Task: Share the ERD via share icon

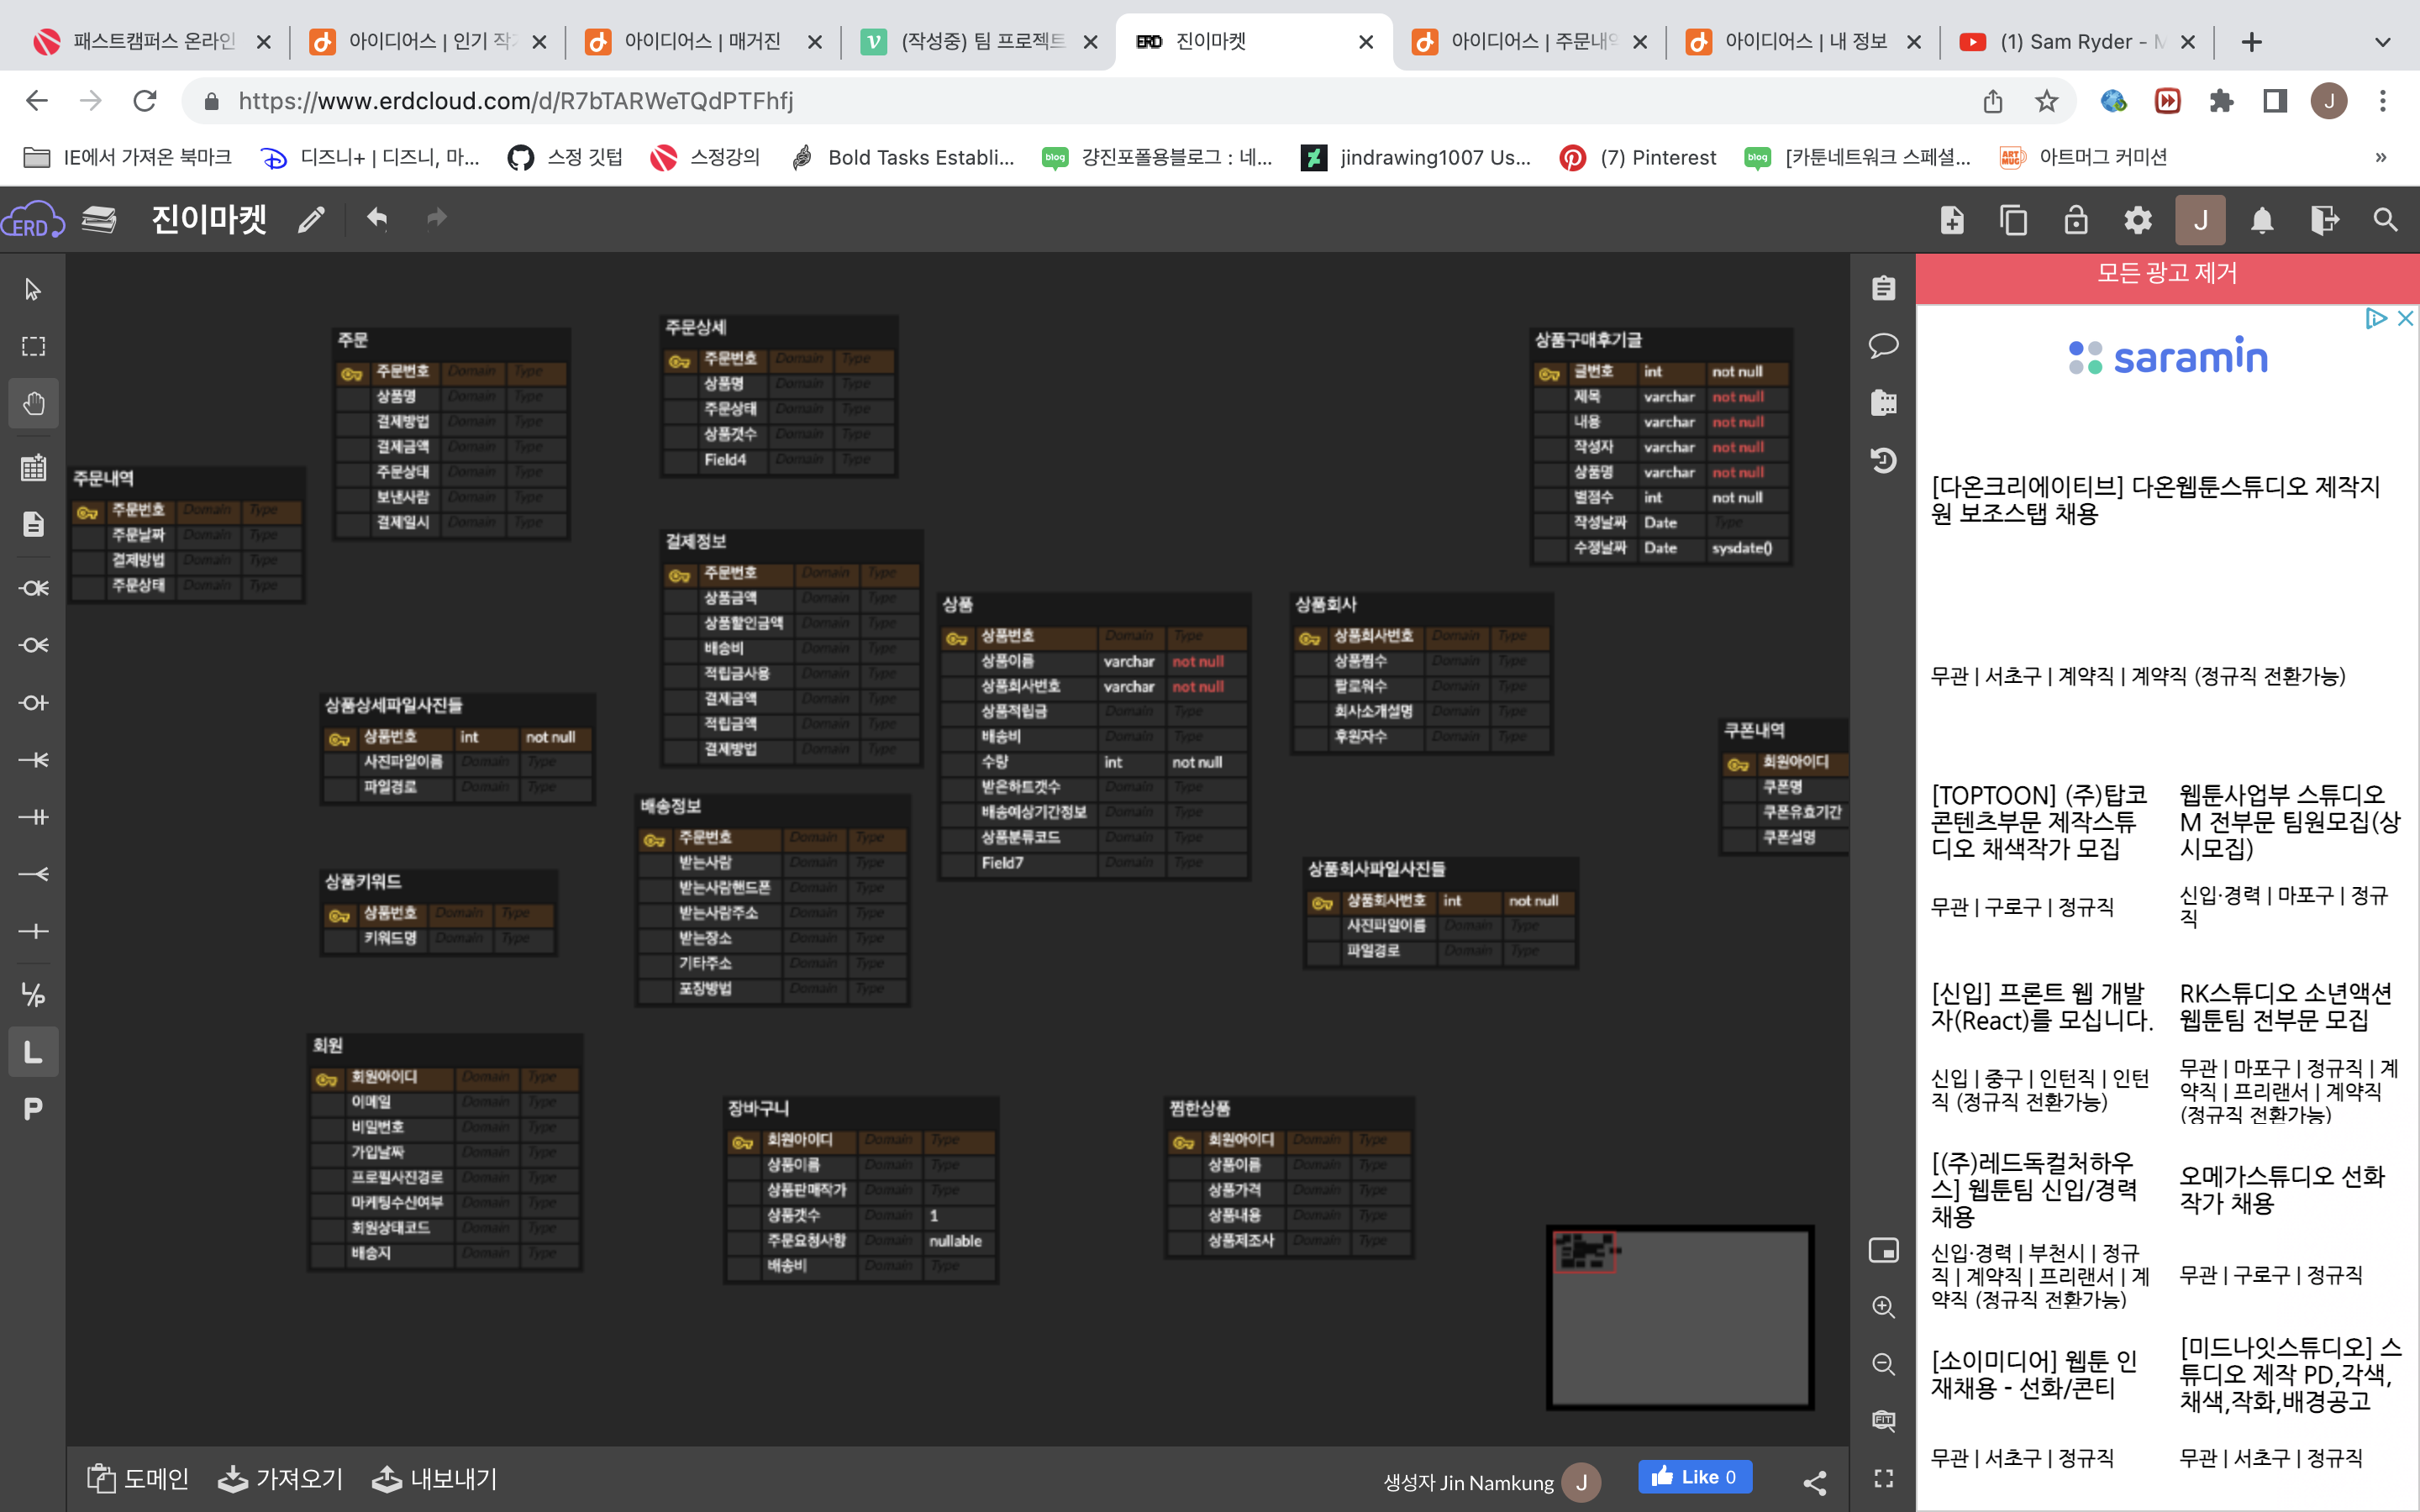Action: 1815,1482
